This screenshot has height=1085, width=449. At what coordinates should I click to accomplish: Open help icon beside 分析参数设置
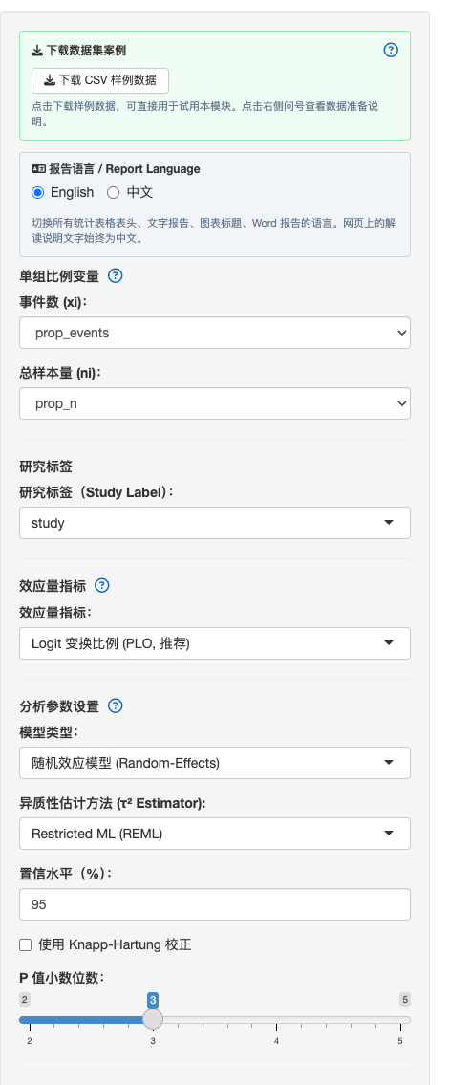(116, 705)
